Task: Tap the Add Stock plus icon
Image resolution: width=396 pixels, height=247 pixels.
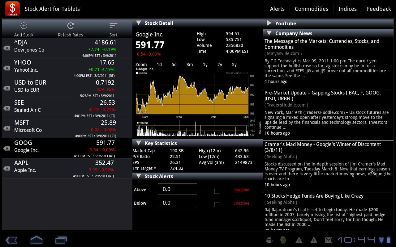Action: coord(24,26)
